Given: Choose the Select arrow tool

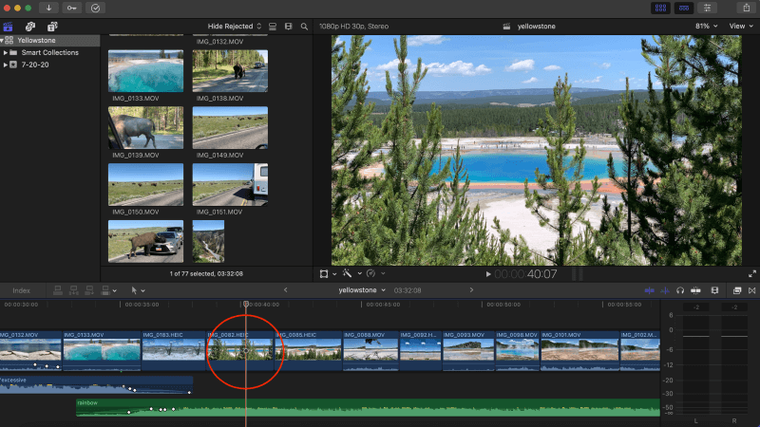Looking at the screenshot, I should tap(134, 290).
